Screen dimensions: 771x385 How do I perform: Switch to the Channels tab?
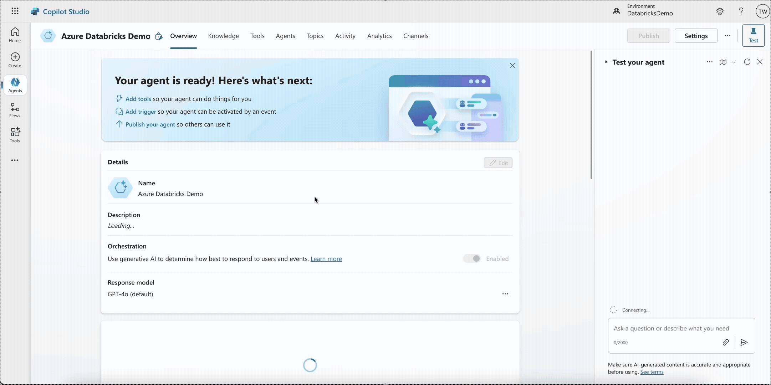click(x=416, y=36)
